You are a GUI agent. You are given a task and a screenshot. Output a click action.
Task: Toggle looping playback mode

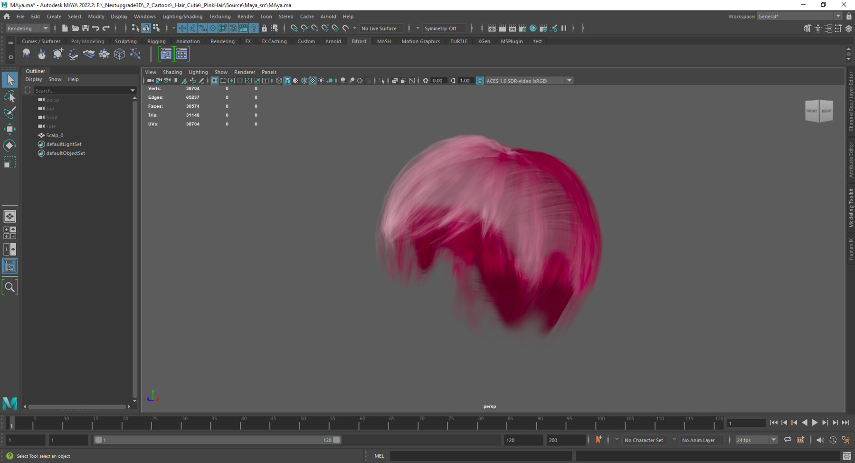coord(788,440)
